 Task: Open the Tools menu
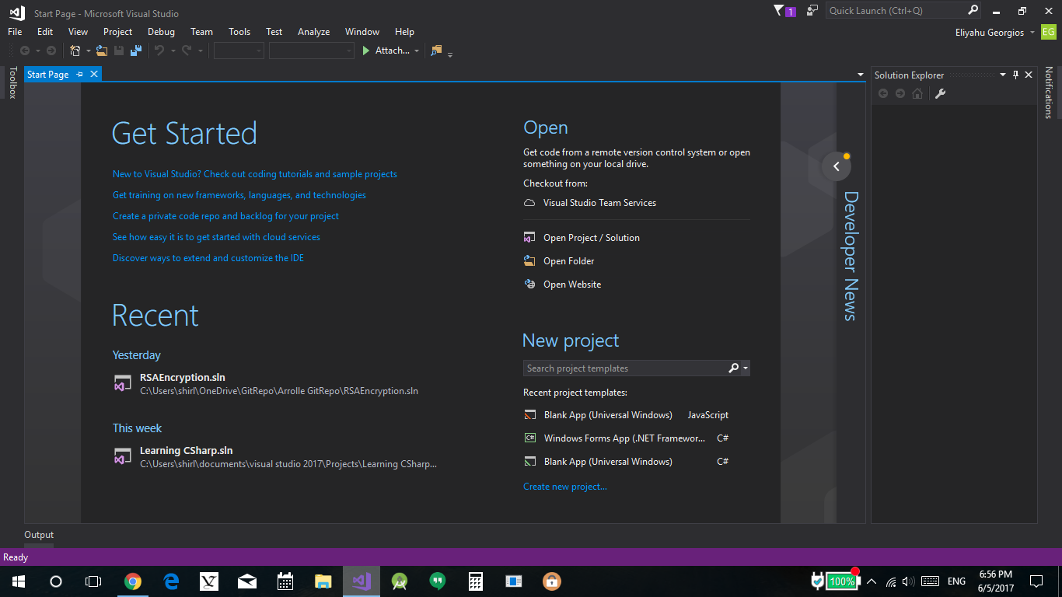pos(239,32)
